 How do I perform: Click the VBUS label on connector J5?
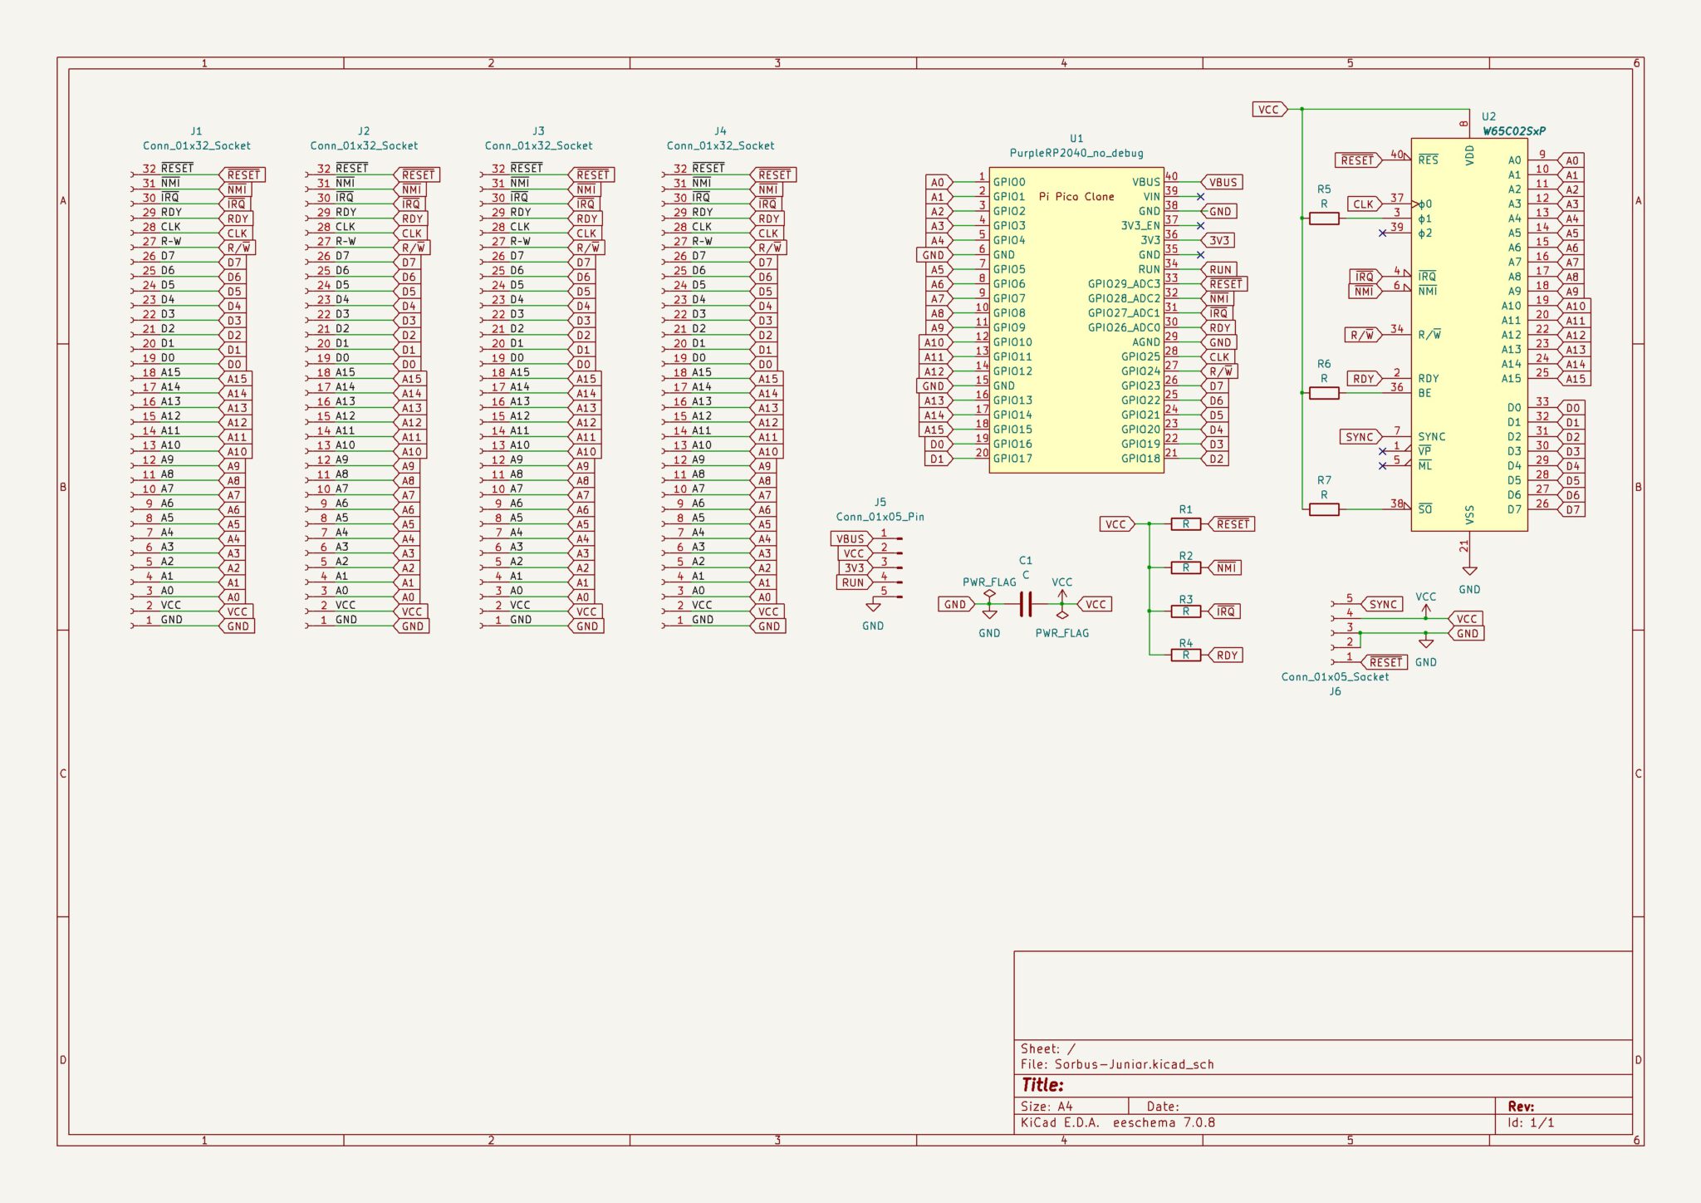(x=850, y=538)
